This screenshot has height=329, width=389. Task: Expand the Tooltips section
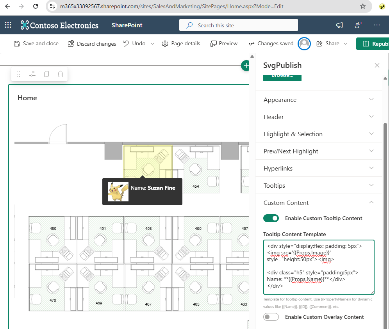[319, 185]
